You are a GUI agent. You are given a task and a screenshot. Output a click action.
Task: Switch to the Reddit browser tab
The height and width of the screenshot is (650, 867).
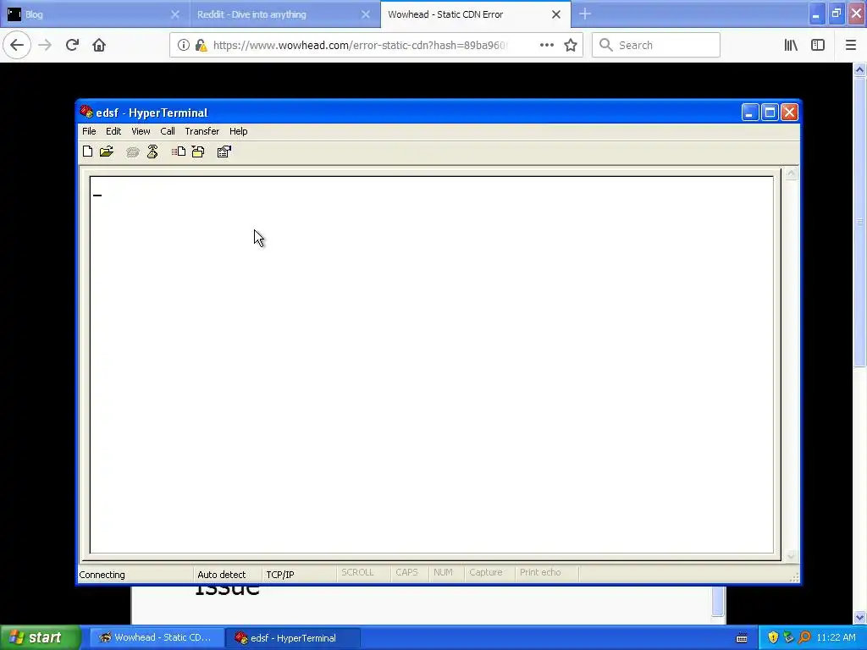click(x=284, y=14)
